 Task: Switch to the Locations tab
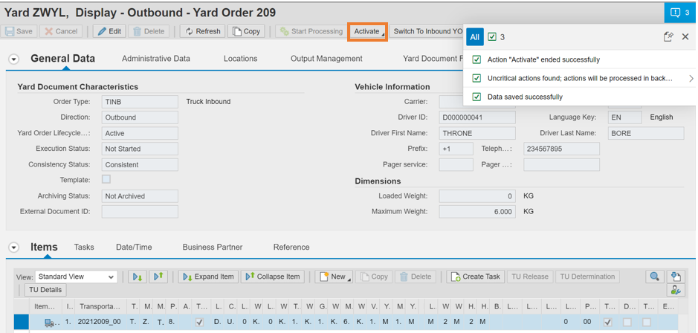240,58
